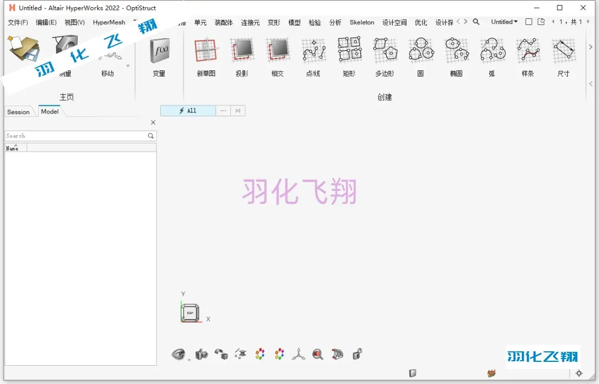Image resolution: width=599 pixels, height=384 pixels.
Task: Switch to the 变形 ribbon tab
Action: coord(274,23)
